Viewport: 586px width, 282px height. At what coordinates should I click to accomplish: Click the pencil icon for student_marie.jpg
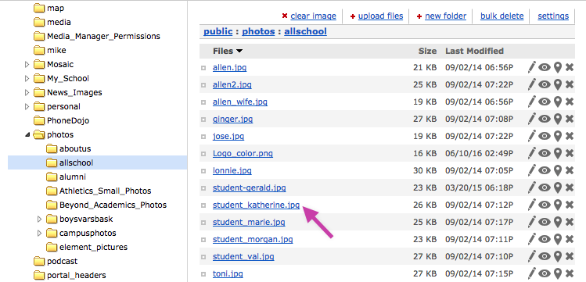click(531, 222)
